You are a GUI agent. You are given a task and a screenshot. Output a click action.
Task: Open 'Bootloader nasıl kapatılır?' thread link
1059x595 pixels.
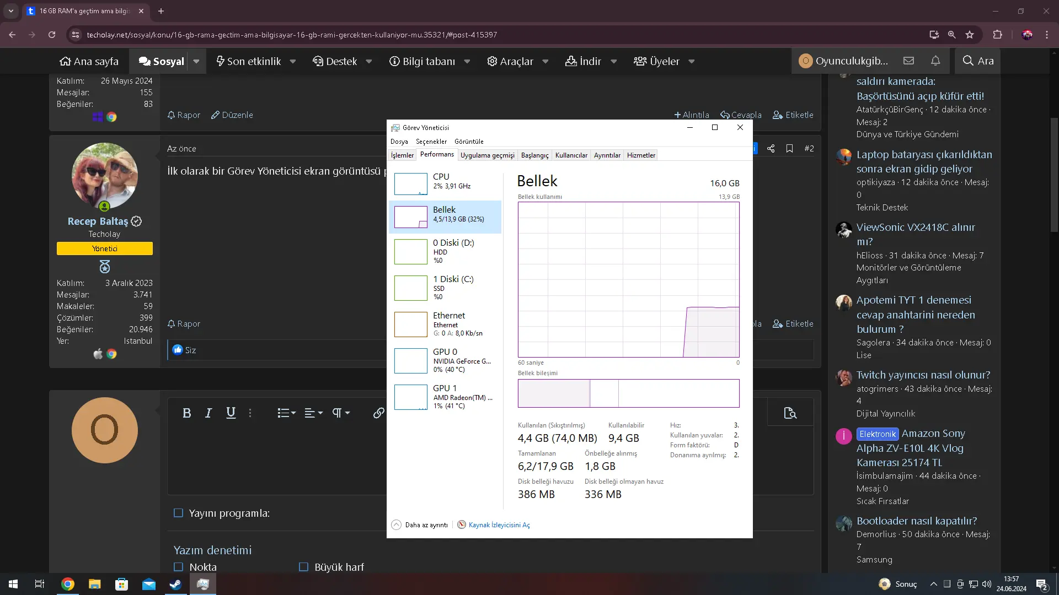pos(916,521)
